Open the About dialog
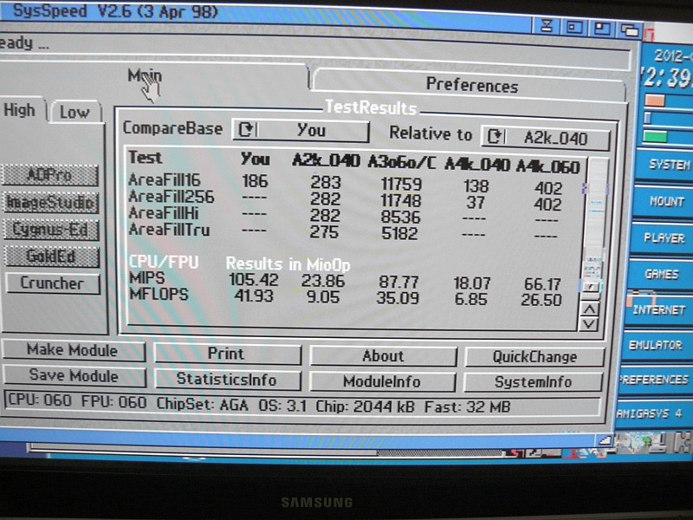Viewport: 693px width, 520px height. click(x=383, y=356)
